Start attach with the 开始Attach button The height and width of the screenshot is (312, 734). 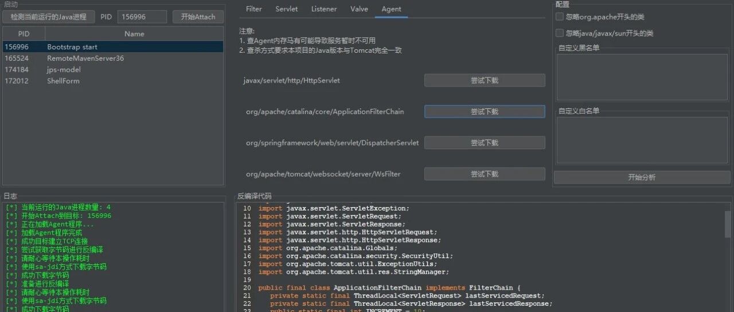click(198, 17)
